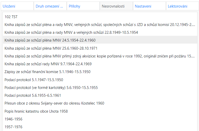Select the 102 TST list entry
199x131 pixels.
tap(11, 17)
